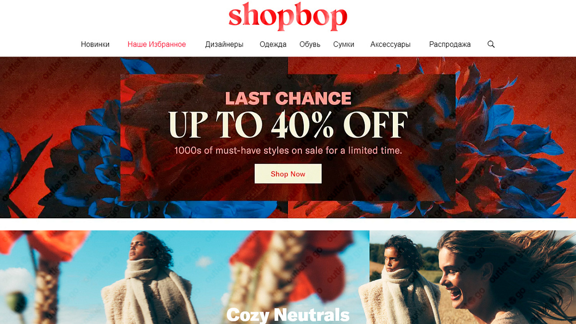This screenshot has height=324, width=576.
Task: Select the Сумки category
Action: click(x=344, y=44)
